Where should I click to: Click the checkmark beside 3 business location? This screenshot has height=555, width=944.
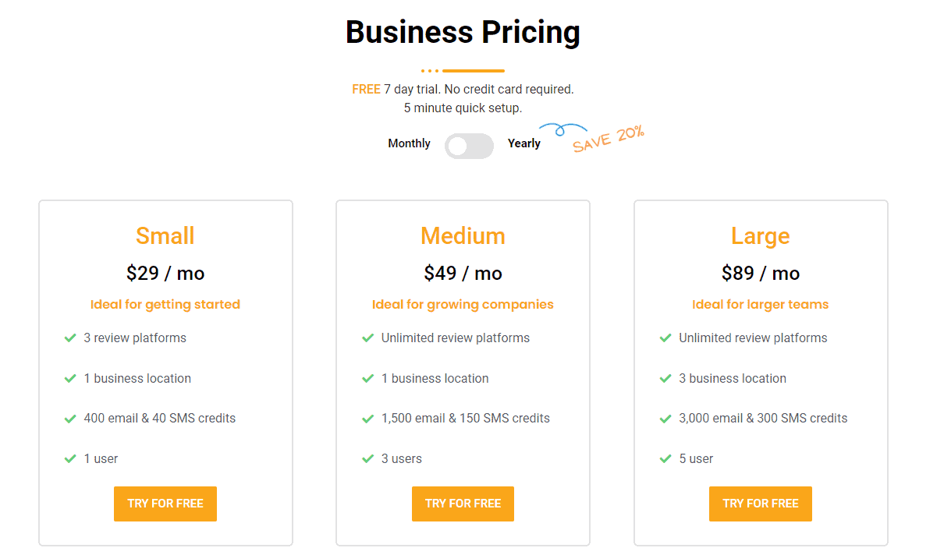(x=665, y=378)
